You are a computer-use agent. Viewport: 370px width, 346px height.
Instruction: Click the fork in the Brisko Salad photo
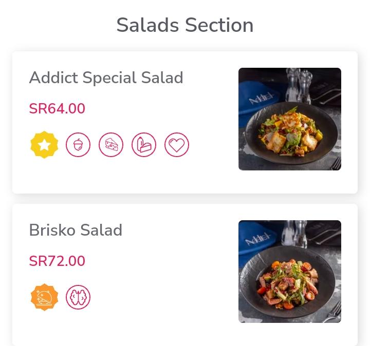[334, 311]
